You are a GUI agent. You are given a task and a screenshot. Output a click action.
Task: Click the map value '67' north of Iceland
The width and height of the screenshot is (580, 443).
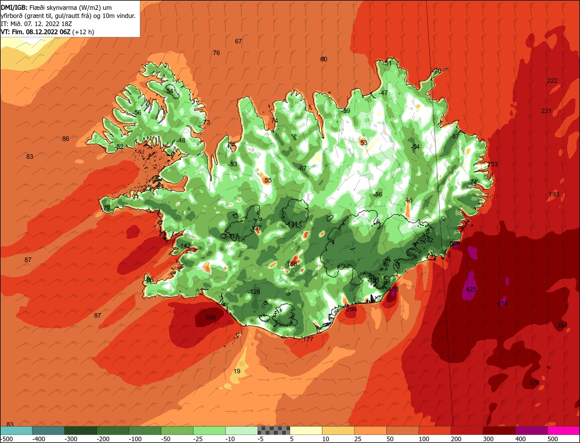[x=238, y=41]
